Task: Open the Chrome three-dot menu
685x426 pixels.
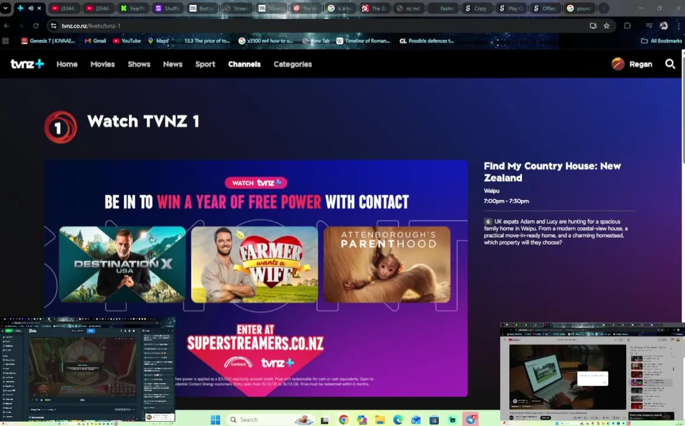Action: tap(678, 26)
